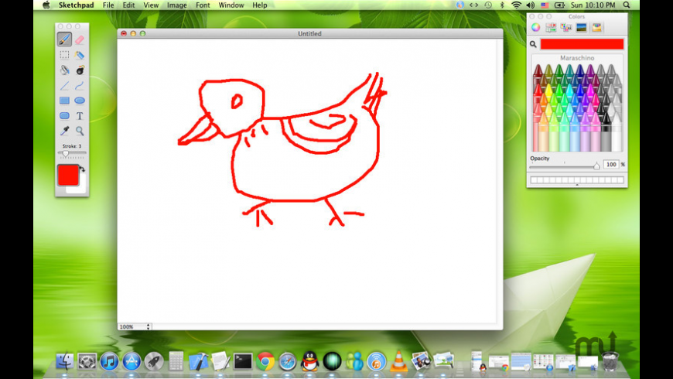Open the Window menu
Viewport: 673px width, 379px height.
231,5
